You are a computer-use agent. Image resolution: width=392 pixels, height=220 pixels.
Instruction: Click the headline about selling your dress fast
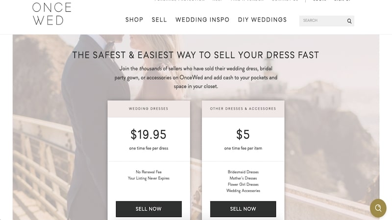[196, 55]
